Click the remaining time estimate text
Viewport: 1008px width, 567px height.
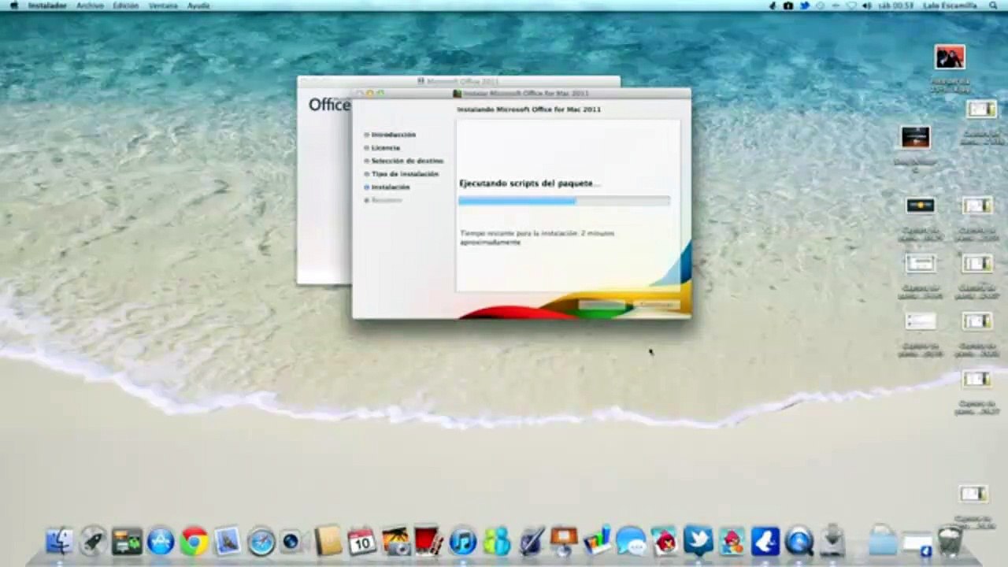point(537,238)
